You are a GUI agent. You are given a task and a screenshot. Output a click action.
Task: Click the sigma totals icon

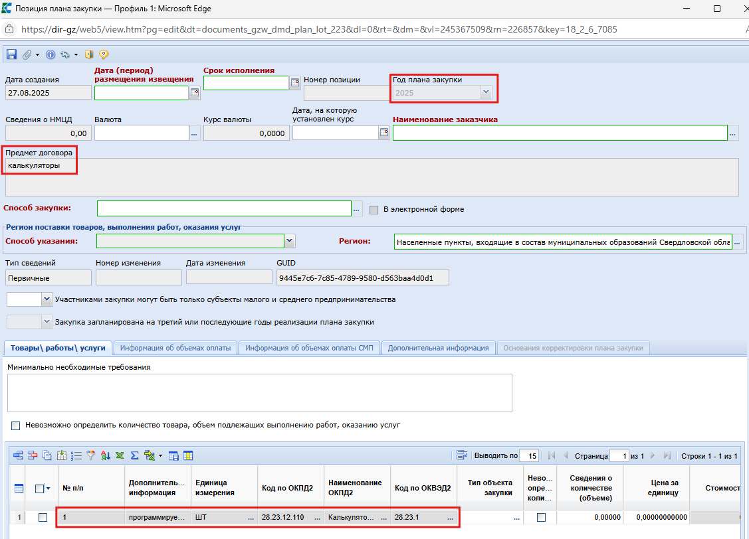(135, 455)
